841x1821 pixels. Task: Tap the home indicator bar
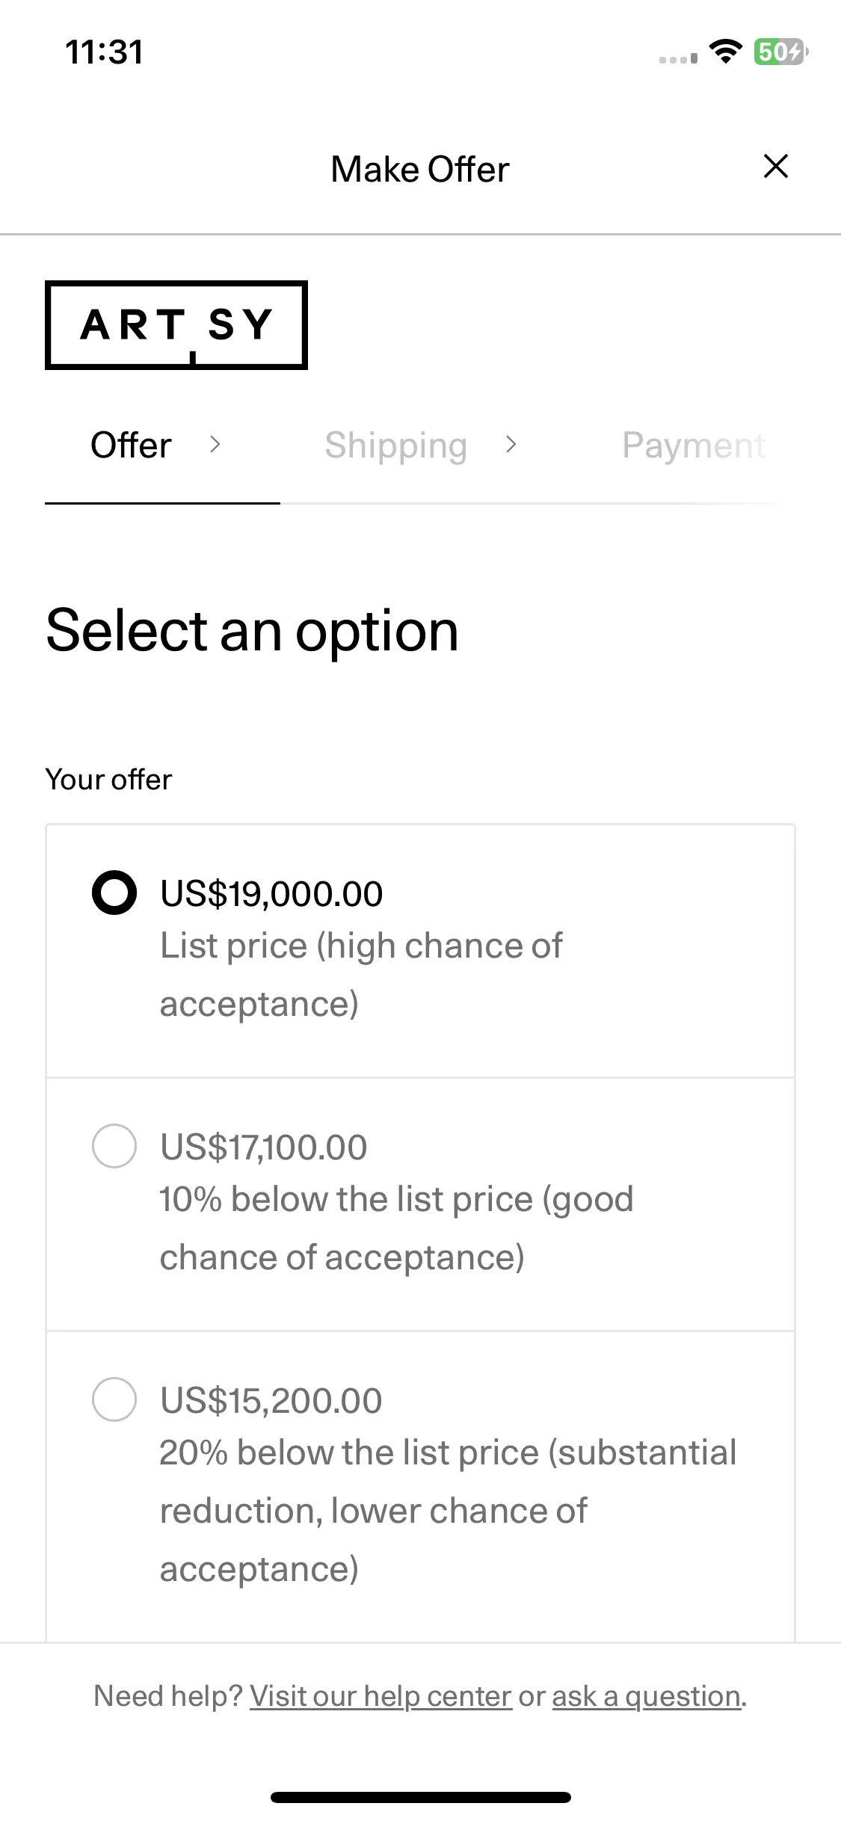421,1797
